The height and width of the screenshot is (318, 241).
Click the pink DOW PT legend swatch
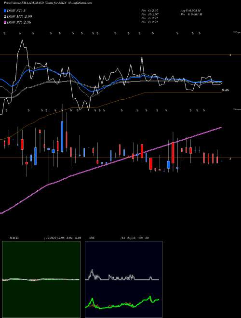(5, 22)
